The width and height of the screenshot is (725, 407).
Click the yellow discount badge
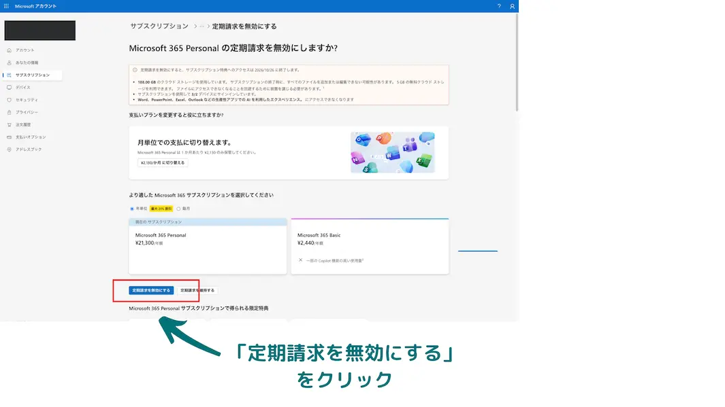161,209
